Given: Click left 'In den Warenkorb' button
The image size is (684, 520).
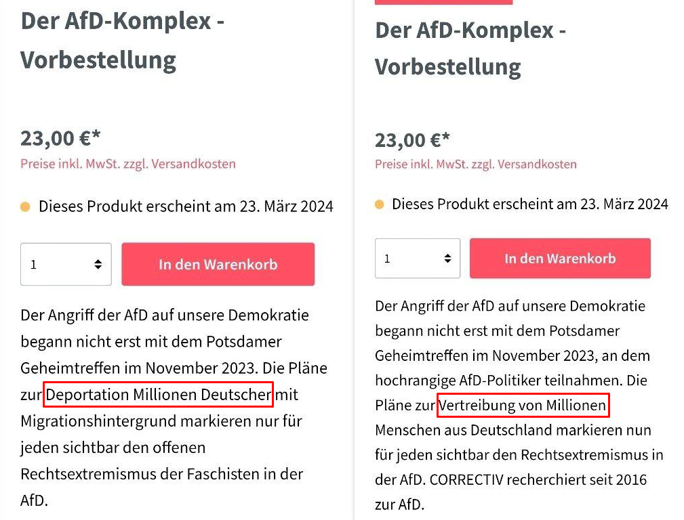Looking at the screenshot, I should coord(218,264).
